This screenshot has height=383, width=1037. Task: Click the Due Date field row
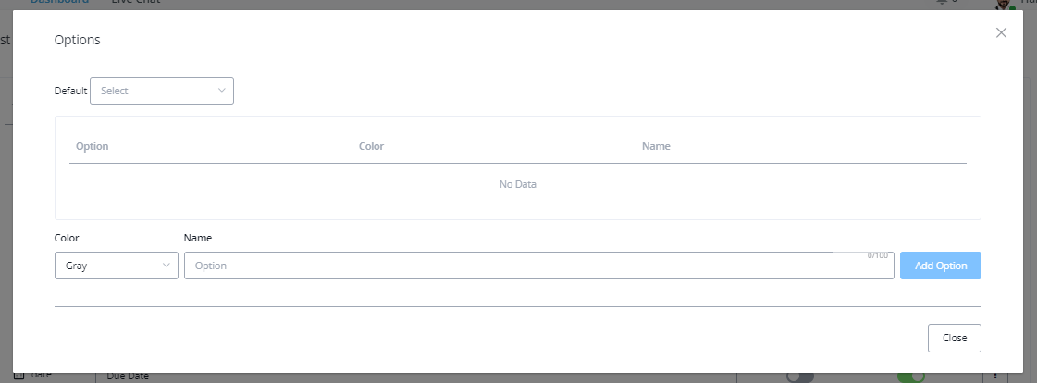point(416,377)
